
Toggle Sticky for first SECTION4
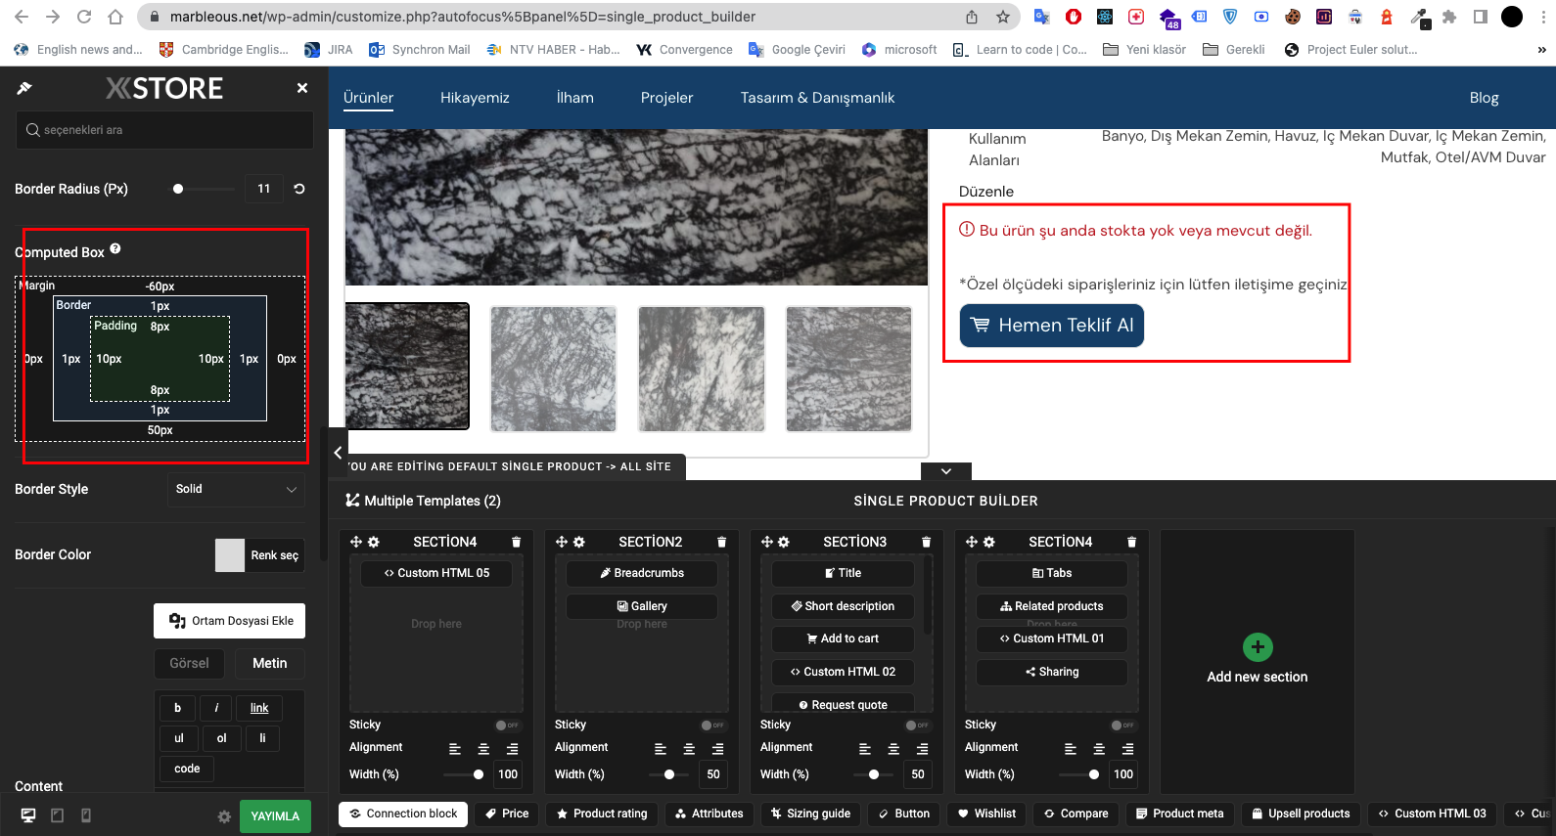pyautogui.click(x=507, y=726)
